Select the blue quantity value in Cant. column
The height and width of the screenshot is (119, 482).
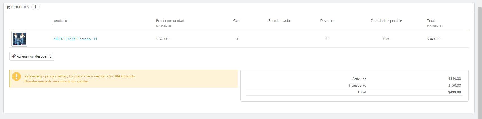point(237,39)
